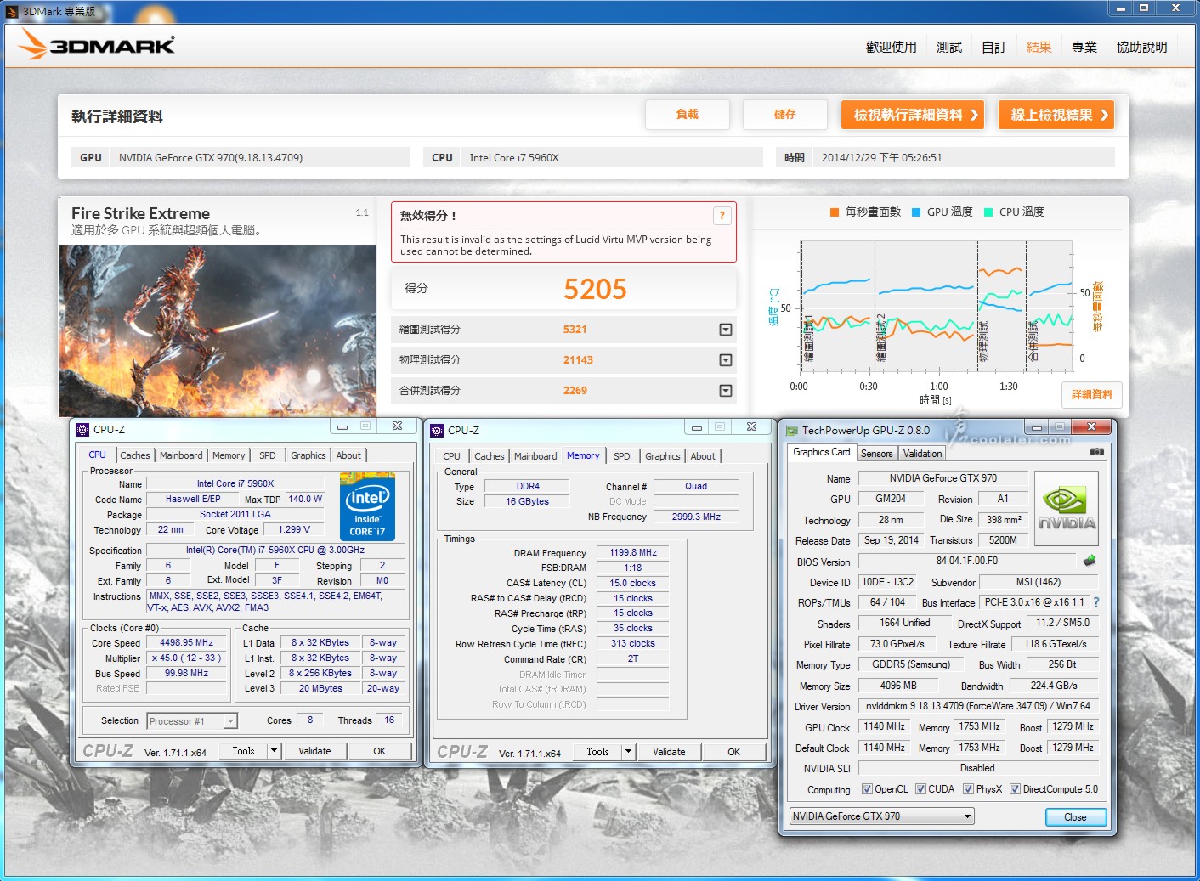This screenshot has height=881, width=1200.
Task: Open 檢視執行詳細資料 orange button
Action: pos(913,115)
